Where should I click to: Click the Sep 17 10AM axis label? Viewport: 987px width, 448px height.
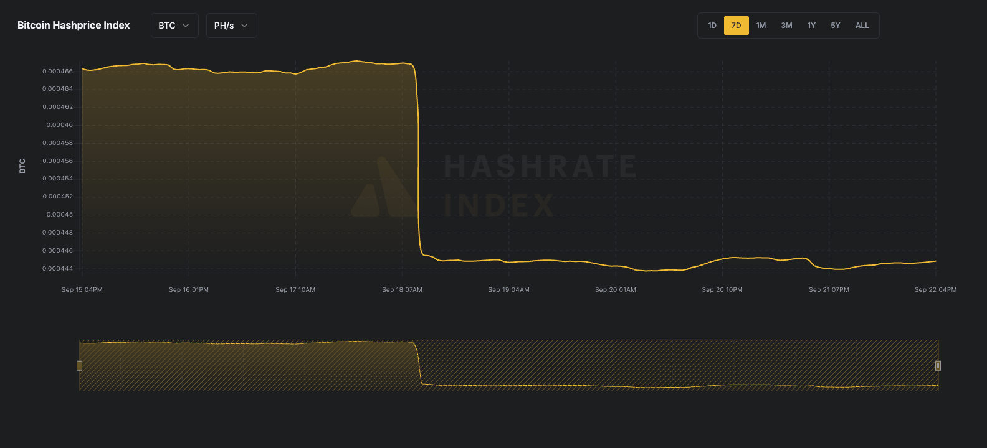(x=295, y=290)
